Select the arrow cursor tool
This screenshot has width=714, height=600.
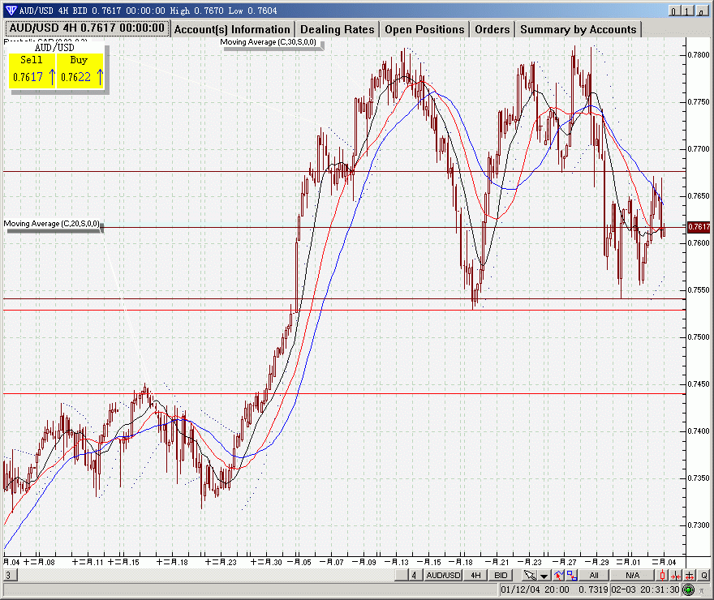tap(530, 576)
